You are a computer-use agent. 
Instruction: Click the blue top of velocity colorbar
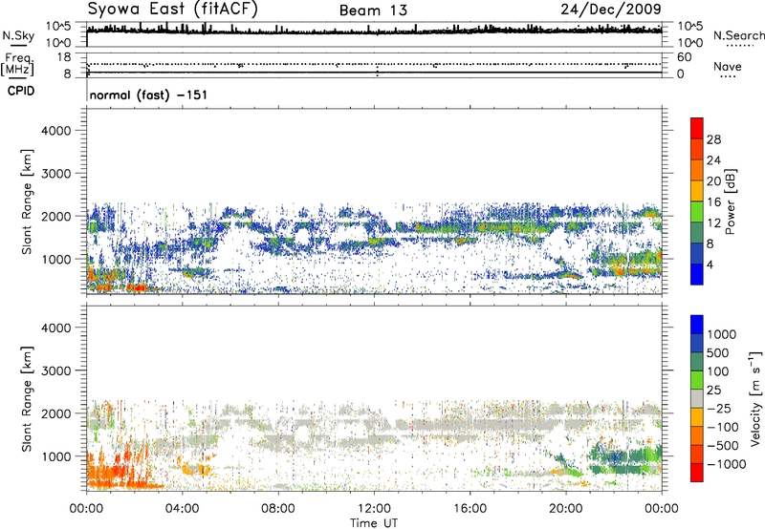point(697,325)
